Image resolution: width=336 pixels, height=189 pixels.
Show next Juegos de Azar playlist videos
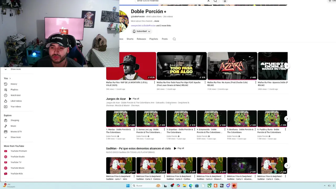[287, 119]
